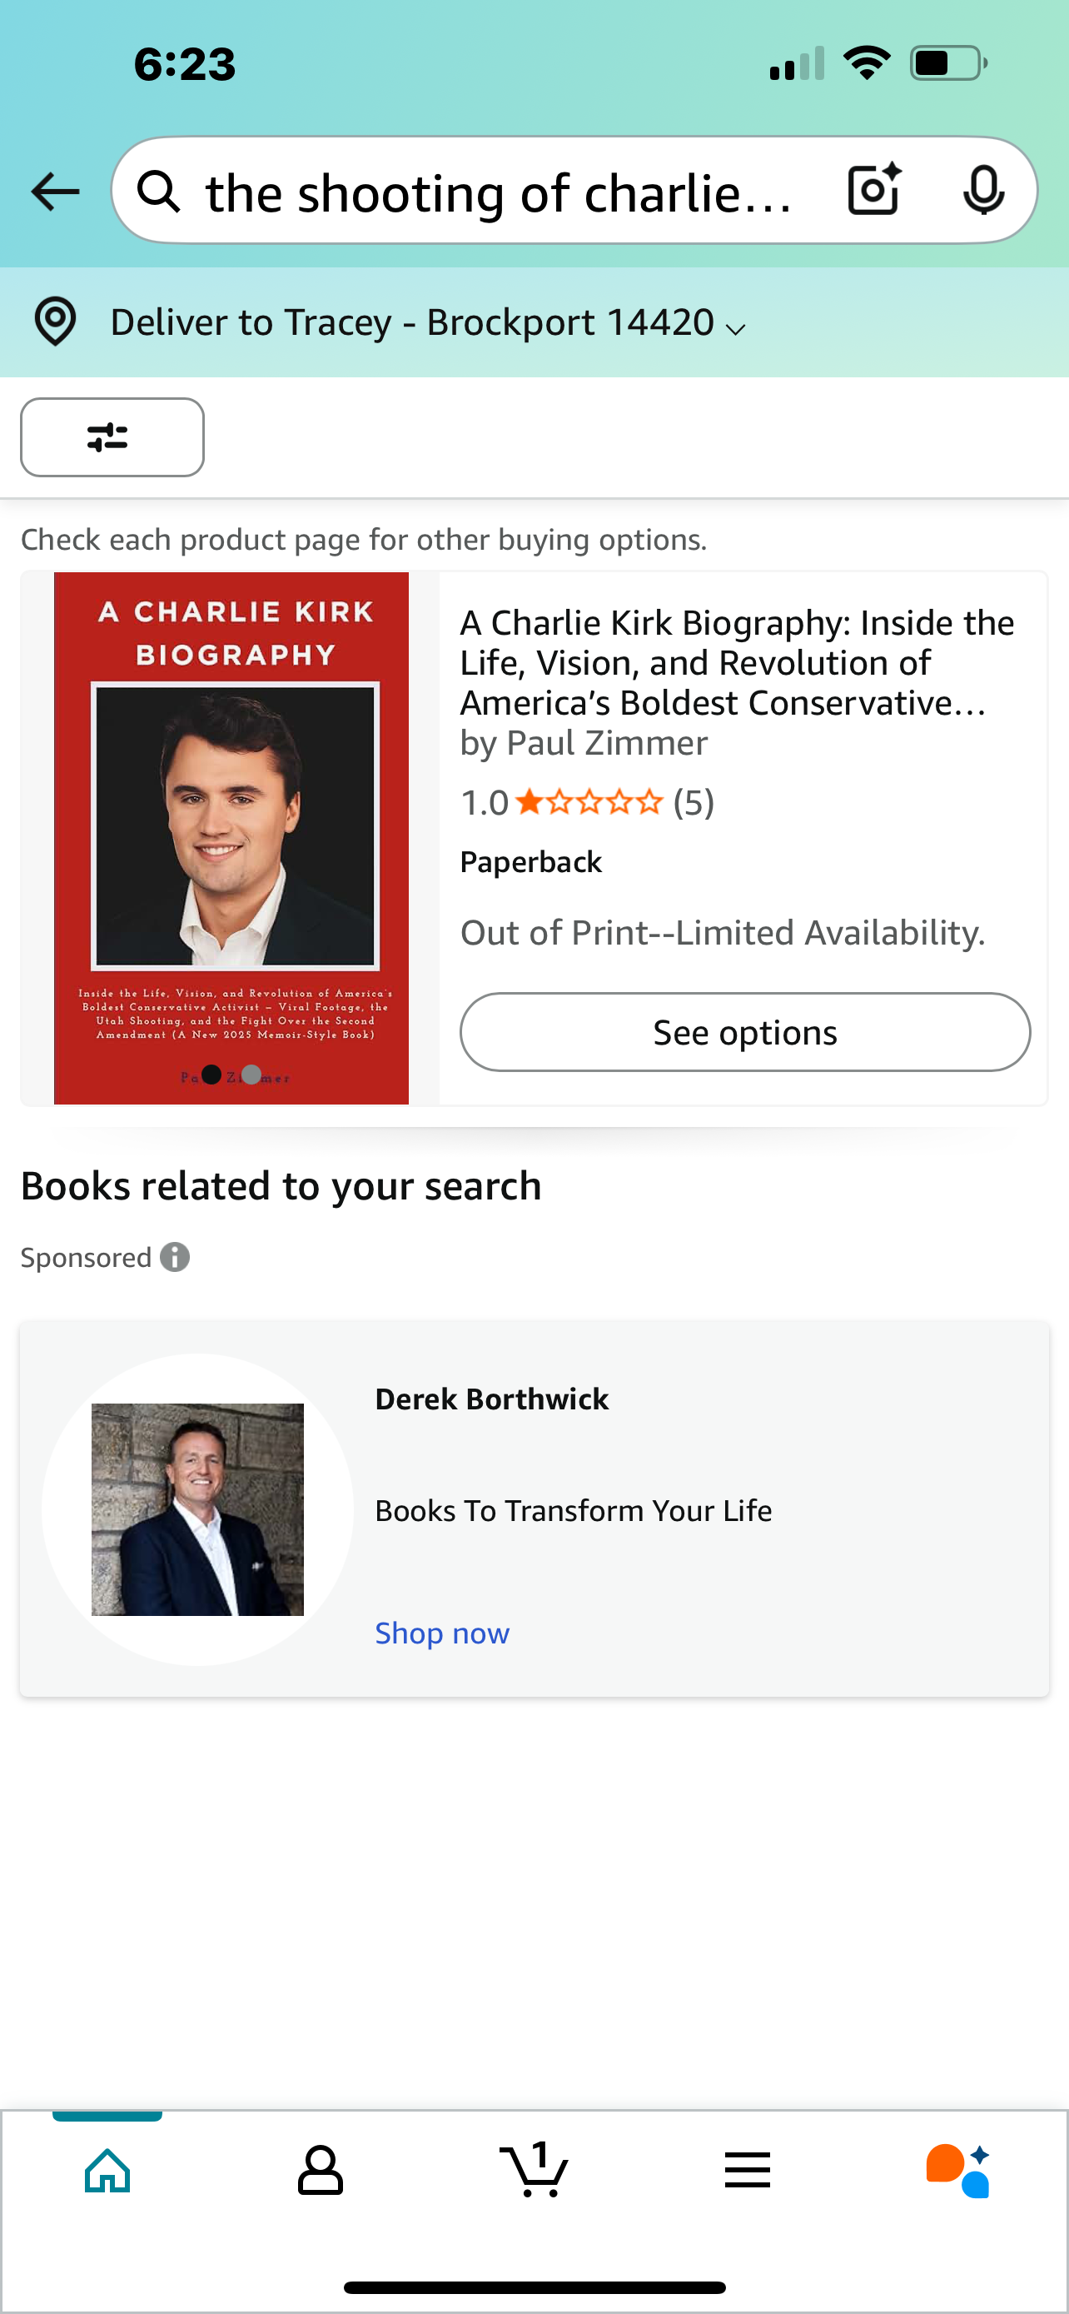Expand the Deliver to Tracey address dropdown
Image resolution: width=1069 pixels, height=2314 pixels.
click(x=736, y=329)
